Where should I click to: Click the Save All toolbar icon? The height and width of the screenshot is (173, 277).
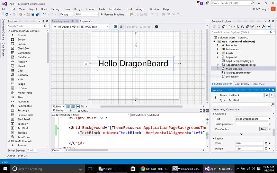pyautogui.click(x=37, y=15)
